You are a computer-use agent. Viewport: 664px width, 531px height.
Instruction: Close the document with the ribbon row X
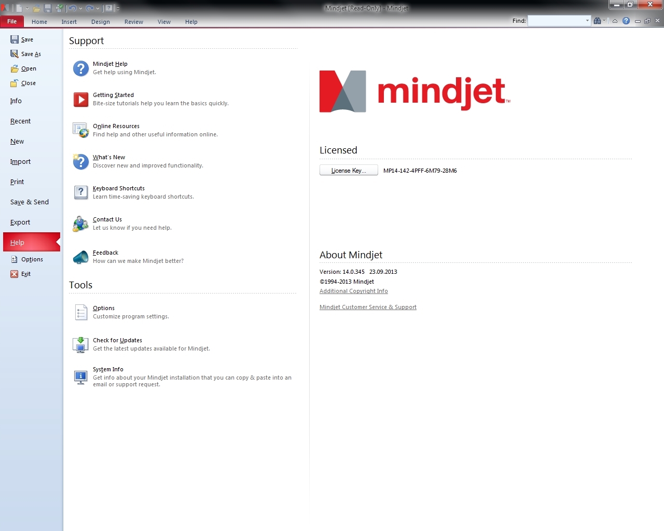point(657,21)
